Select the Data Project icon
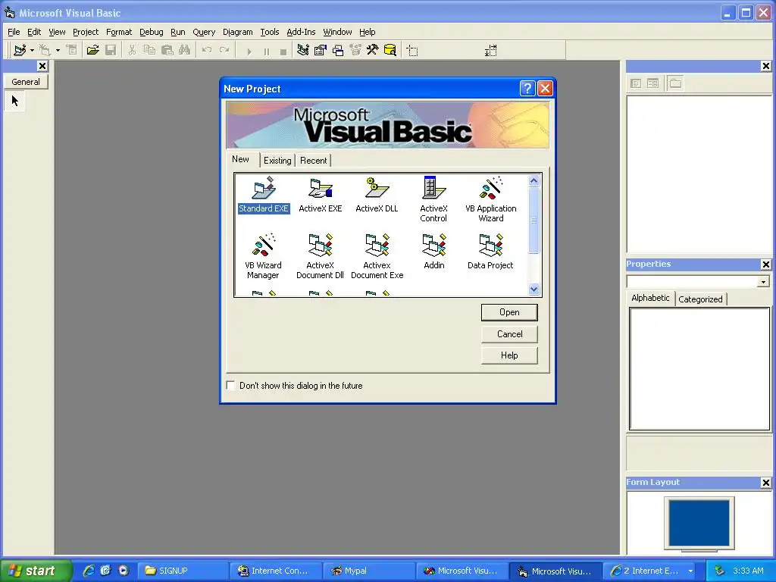 point(490,252)
